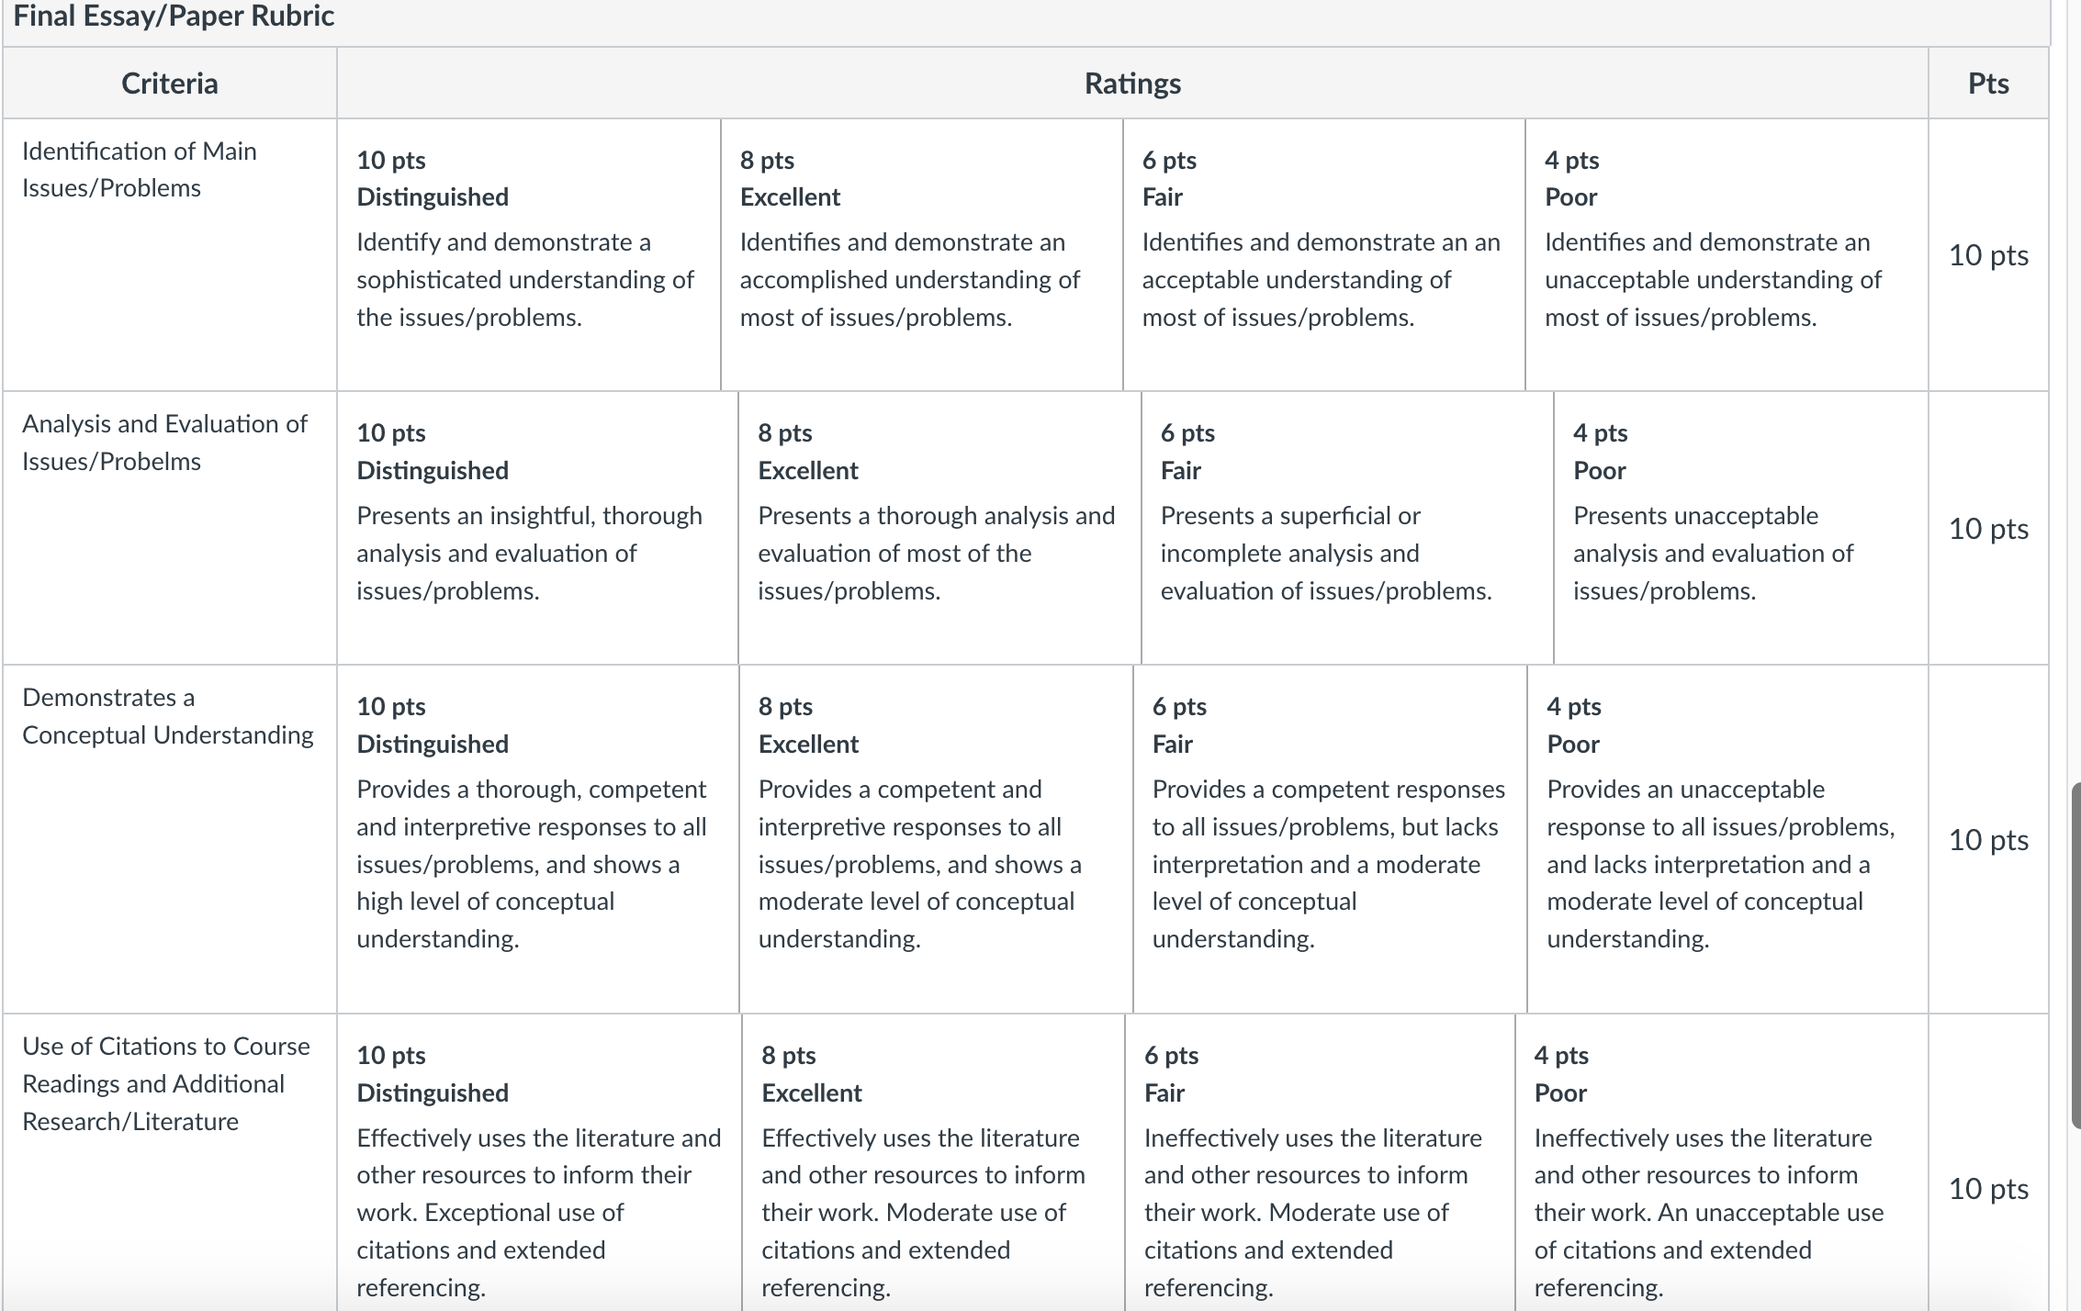
Task: Select Excellent rating for Identification of Main Issues
Action: [922, 254]
